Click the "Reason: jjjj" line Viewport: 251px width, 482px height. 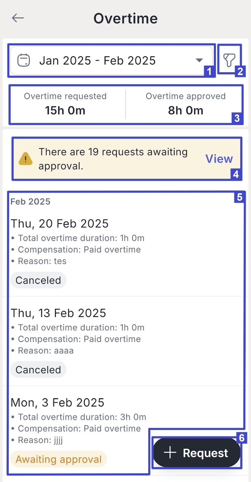40,440
